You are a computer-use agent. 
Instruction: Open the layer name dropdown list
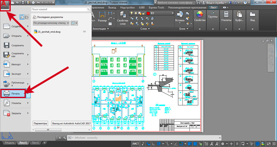(173, 13)
